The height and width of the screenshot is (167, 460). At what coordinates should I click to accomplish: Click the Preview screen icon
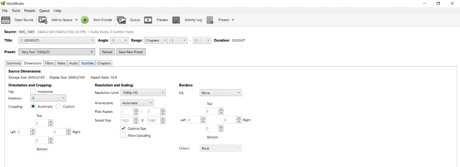coord(148,20)
